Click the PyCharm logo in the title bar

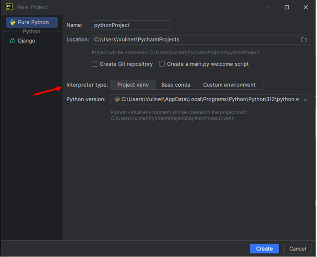[9, 7]
